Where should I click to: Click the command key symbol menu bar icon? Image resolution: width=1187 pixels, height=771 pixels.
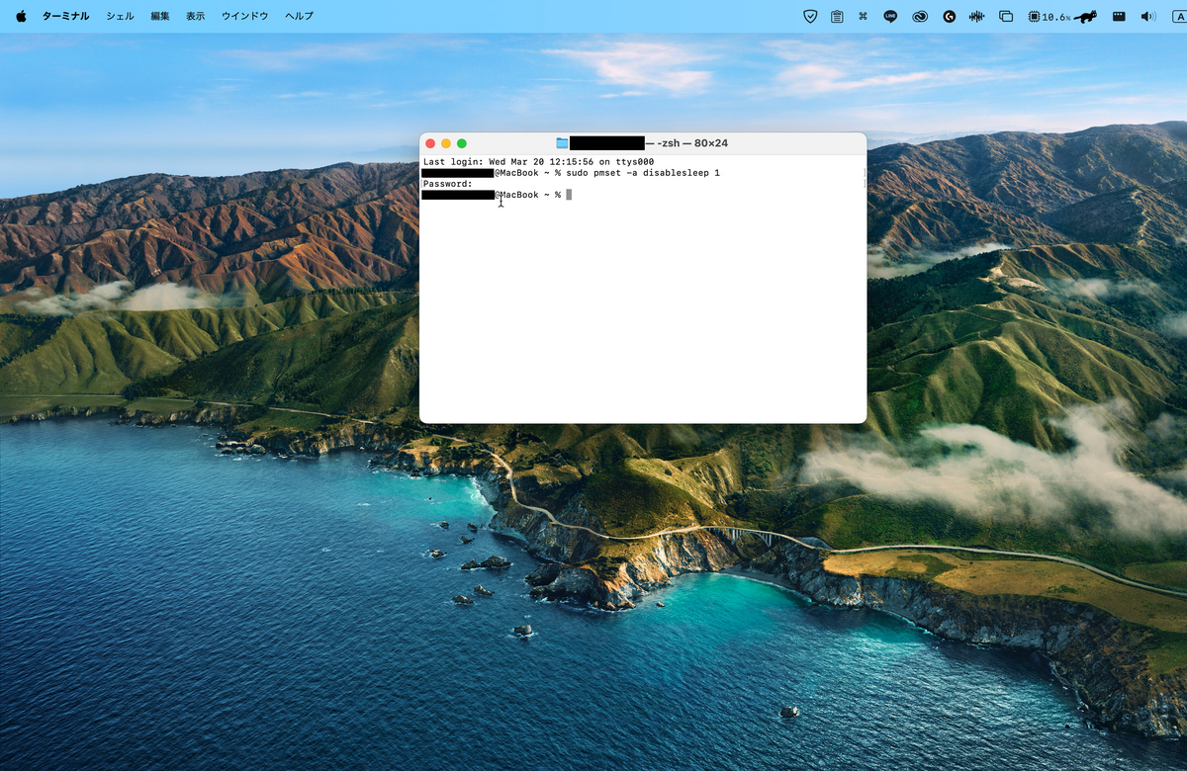click(863, 16)
